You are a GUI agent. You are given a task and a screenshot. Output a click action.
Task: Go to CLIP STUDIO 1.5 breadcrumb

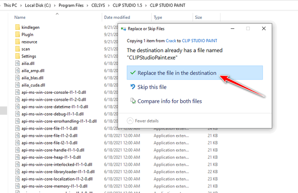pos(127,5)
